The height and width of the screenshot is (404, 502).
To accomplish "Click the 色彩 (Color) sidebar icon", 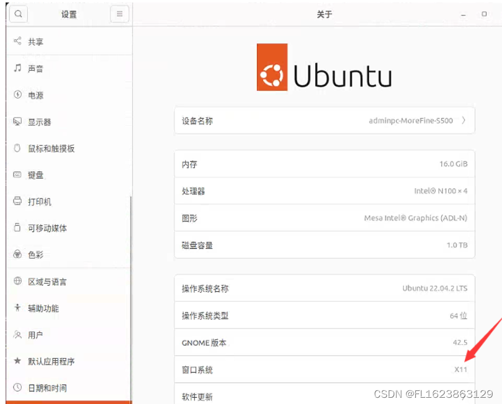I will coord(35,254).
